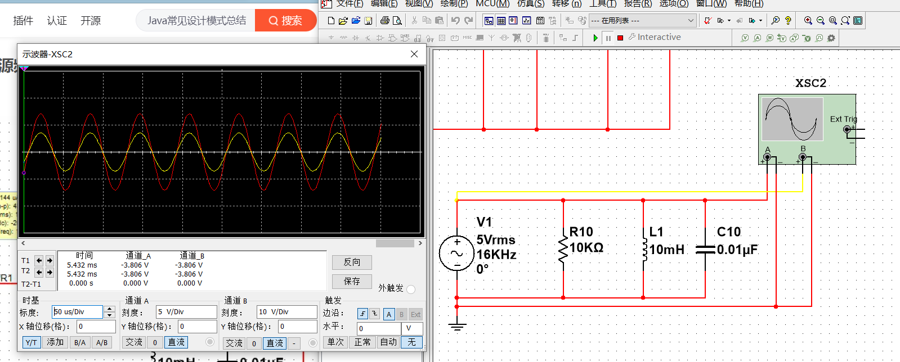Click the Save floppy-disk icon
The height and width of the screenshot is (362, 900).
point(368,21)
